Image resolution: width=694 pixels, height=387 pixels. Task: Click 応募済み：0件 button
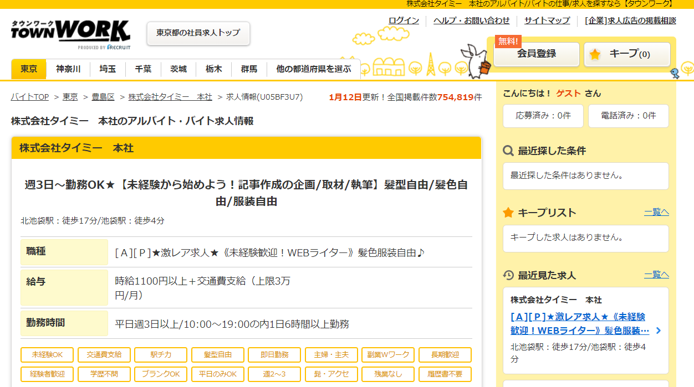pos(543,116)
